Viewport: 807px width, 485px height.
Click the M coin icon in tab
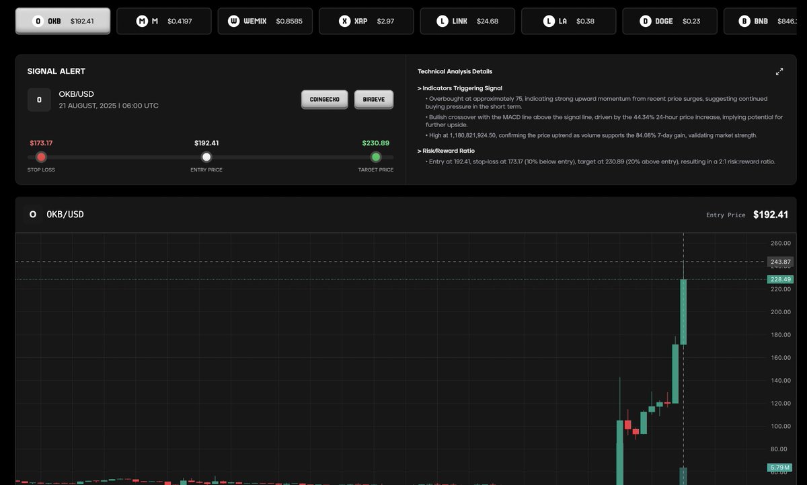[x=142, y=22]
